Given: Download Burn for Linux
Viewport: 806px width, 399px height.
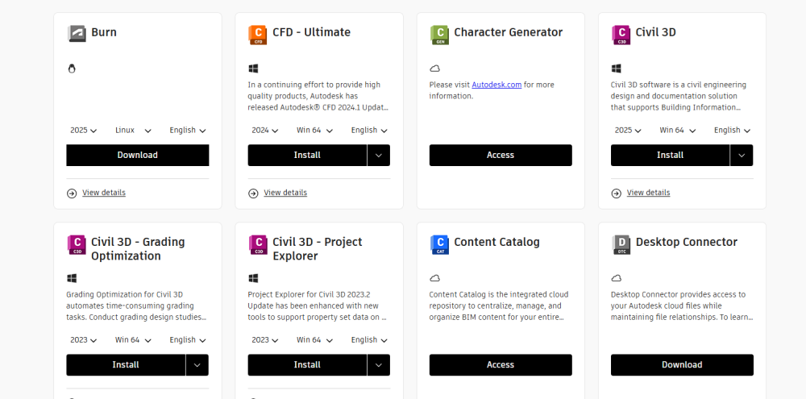Looking at the screenshot, I should click(138, 156).
